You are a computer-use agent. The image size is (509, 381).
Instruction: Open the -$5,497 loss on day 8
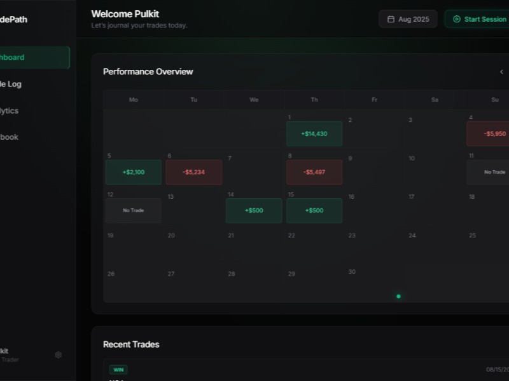[x=314, y=172]
